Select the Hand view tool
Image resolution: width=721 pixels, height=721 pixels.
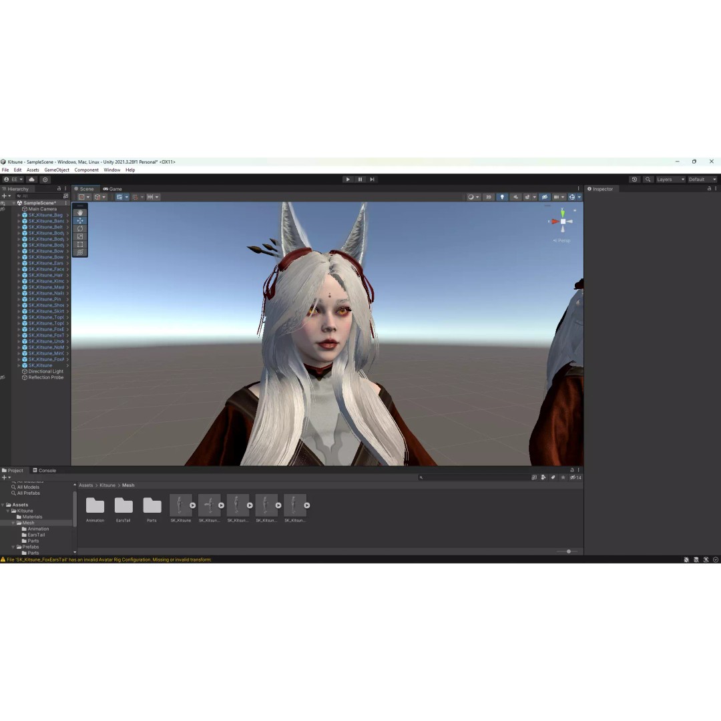[x=80, y=213]
